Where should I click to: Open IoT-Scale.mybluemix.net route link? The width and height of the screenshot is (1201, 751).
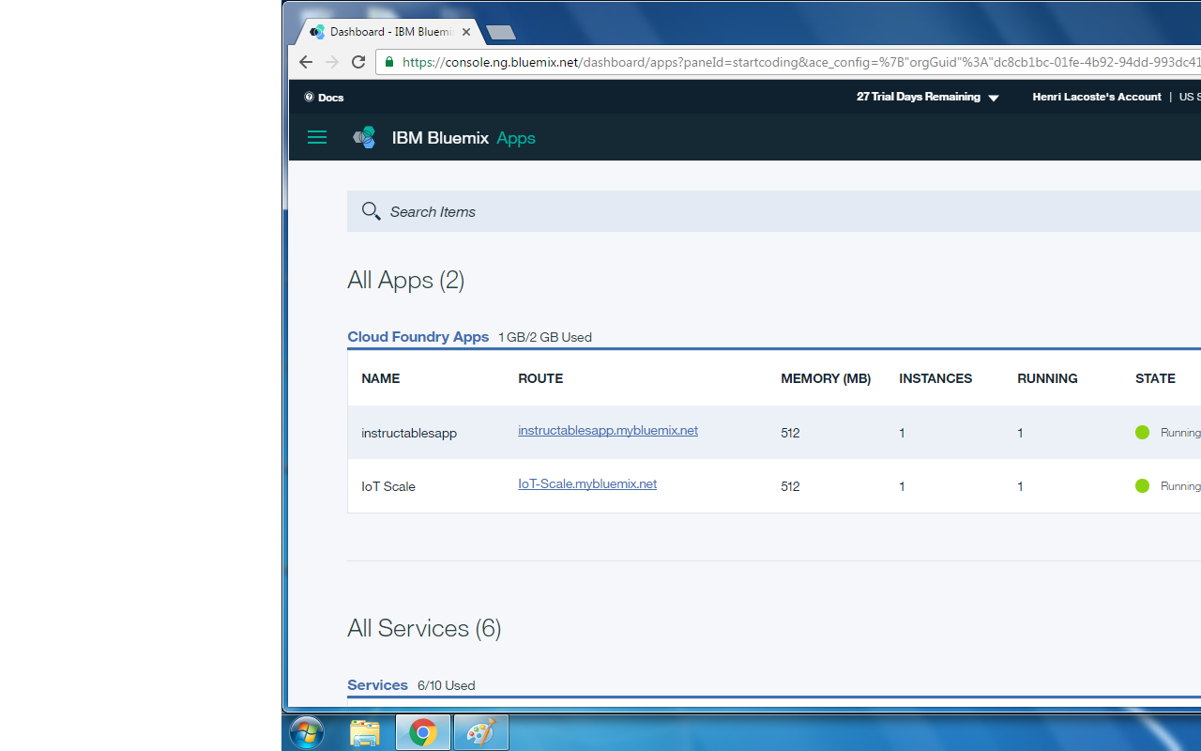587,484
